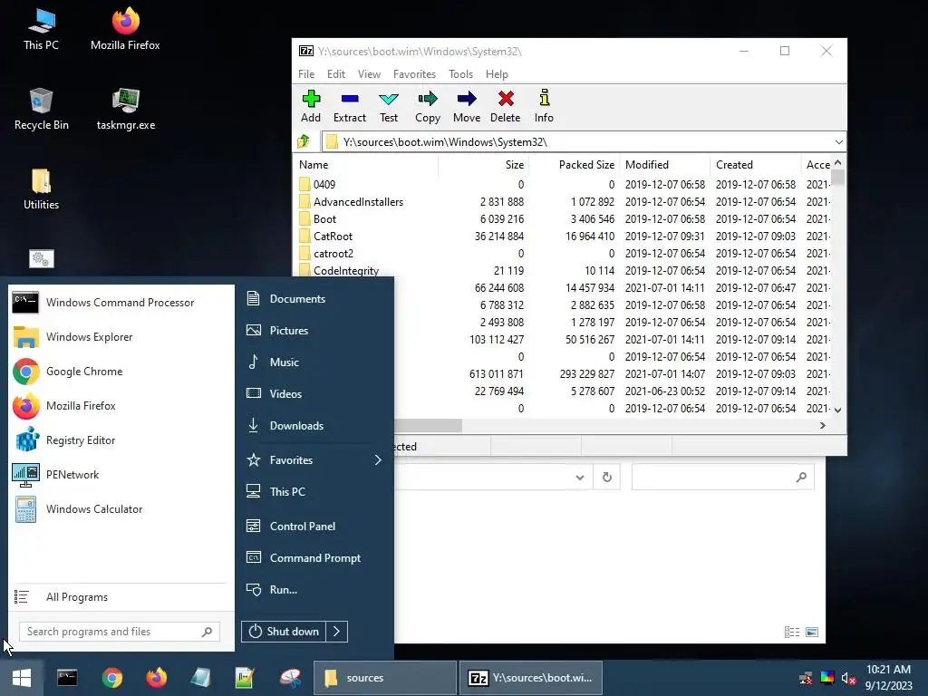Viewport: 928px width, 696px height.
Task: Click the Add toolbar icon in 7-Zip
Action: click(311, 106)
